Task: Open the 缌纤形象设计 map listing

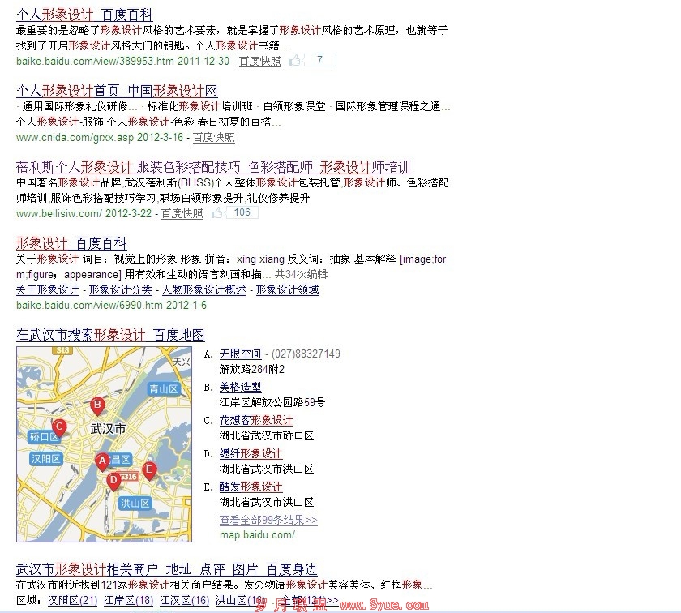Action: pos(251,453)
